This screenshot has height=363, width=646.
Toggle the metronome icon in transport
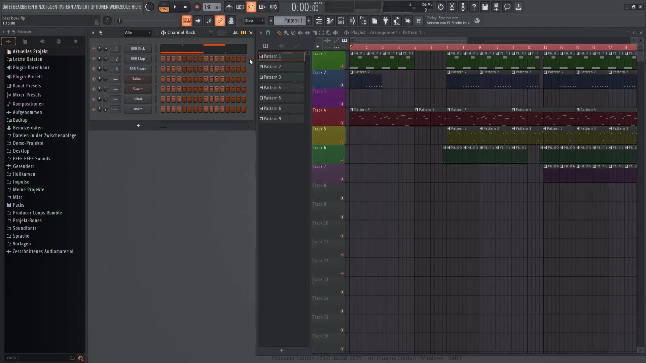click(x=229, y=7)
